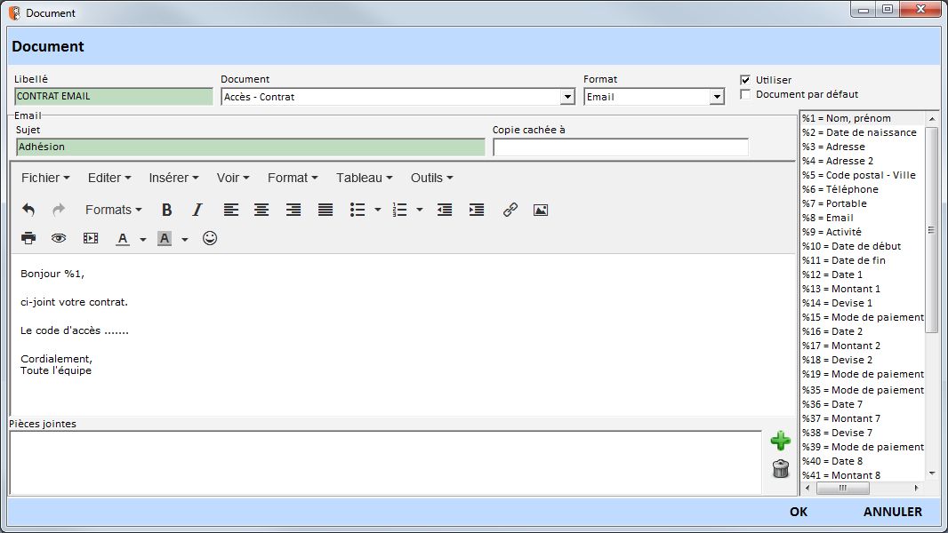This screenshot has height=533, width=948.
Task: Click the Bold formatting icon
Action: point(166,211)
